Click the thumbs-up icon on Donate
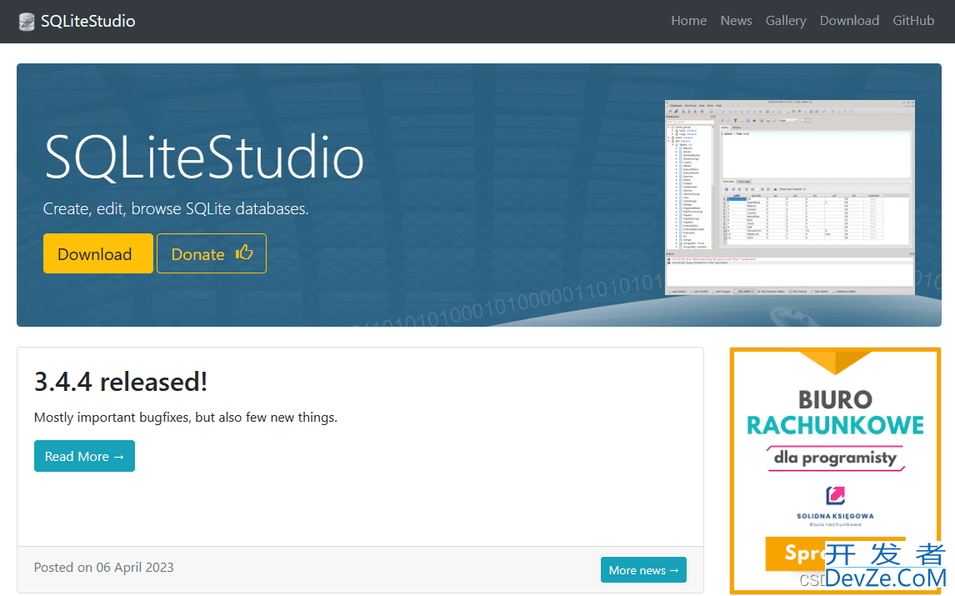Screen dimensions: 955x596 [244, 253]
